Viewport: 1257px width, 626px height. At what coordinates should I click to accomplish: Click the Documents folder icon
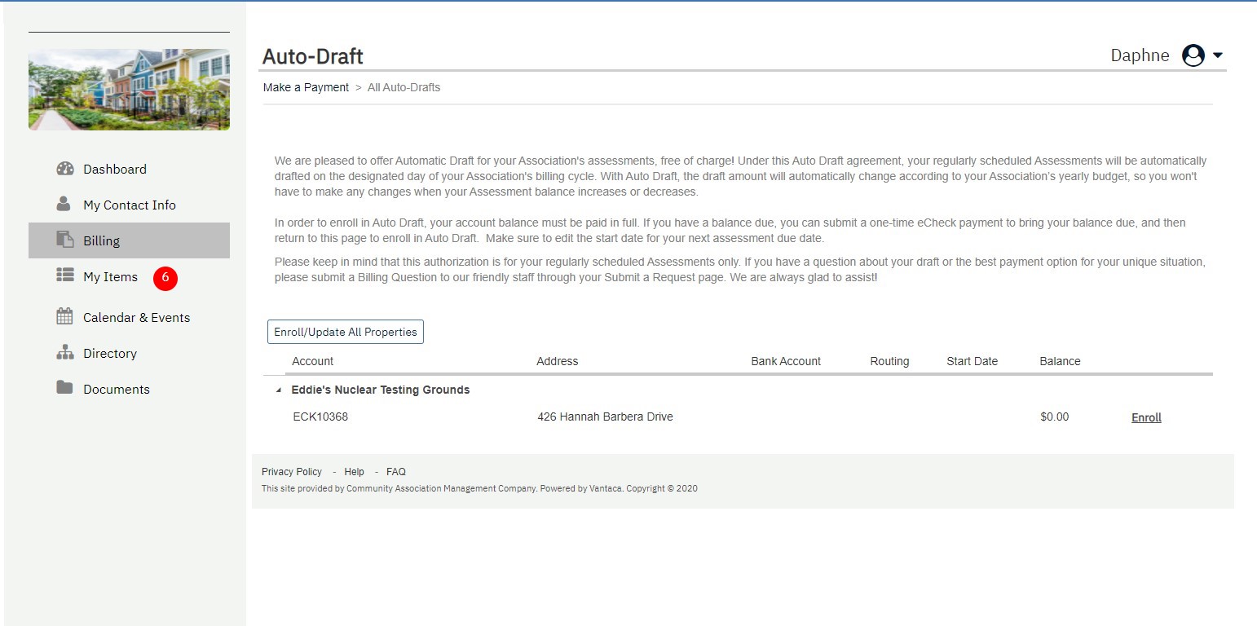coord(64,387)
